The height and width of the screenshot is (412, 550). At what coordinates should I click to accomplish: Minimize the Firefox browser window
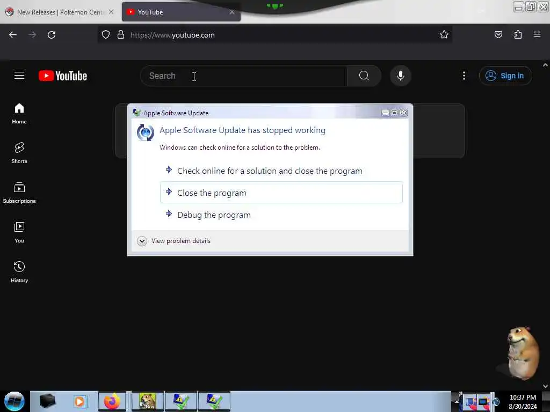(x=518, y=6)
